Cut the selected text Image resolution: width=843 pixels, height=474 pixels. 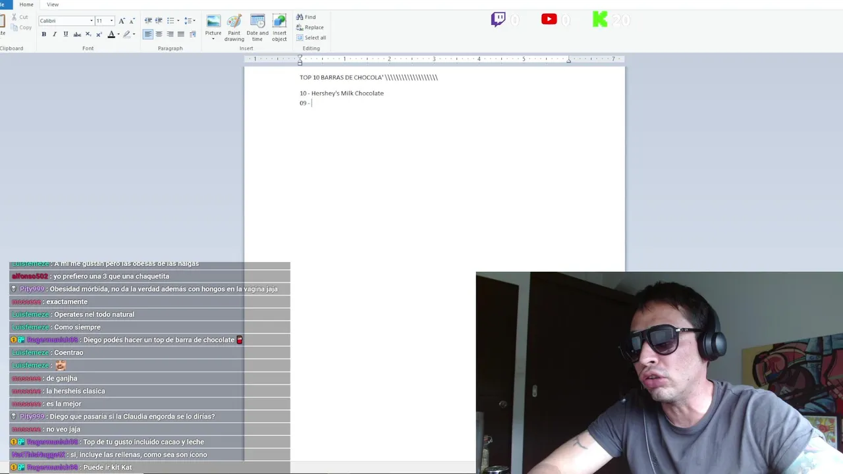[19, 17]
